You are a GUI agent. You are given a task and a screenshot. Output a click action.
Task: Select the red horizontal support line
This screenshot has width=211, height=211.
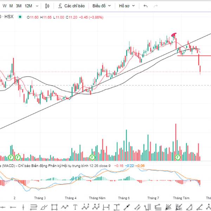tap(194, 56)
